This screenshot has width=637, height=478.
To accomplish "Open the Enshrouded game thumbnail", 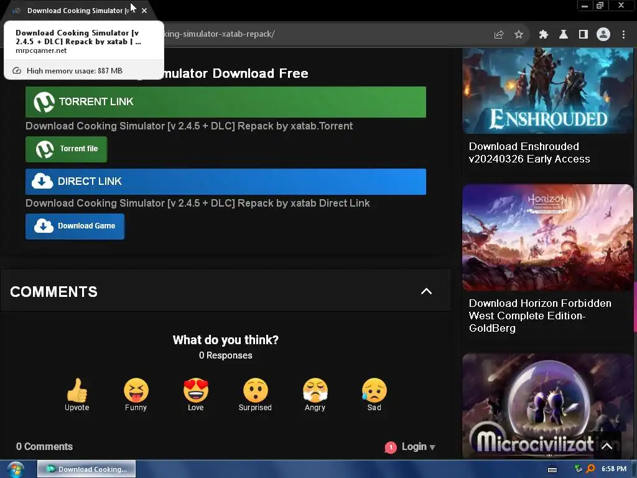I will 547,91.
